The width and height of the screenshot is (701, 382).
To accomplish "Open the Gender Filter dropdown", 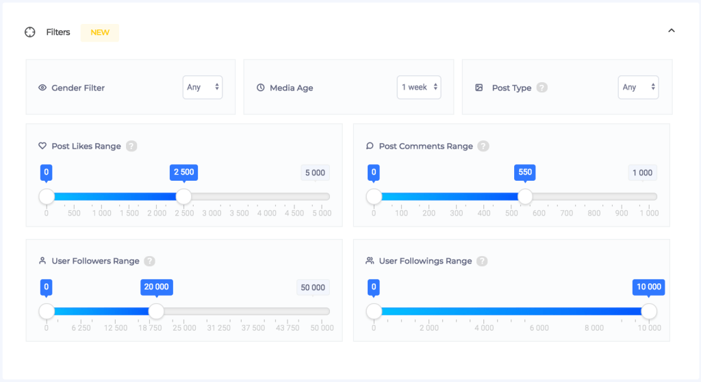I will [x=203, y=87].
